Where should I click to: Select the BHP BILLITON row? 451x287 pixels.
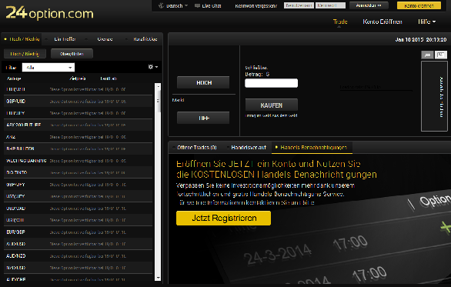click(79, 149)
